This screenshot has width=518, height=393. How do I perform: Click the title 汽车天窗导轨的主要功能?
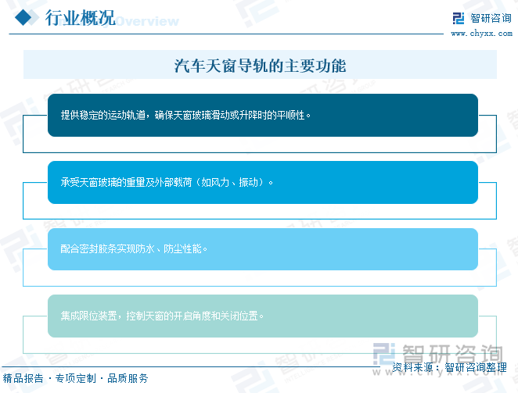coord(260,66)
